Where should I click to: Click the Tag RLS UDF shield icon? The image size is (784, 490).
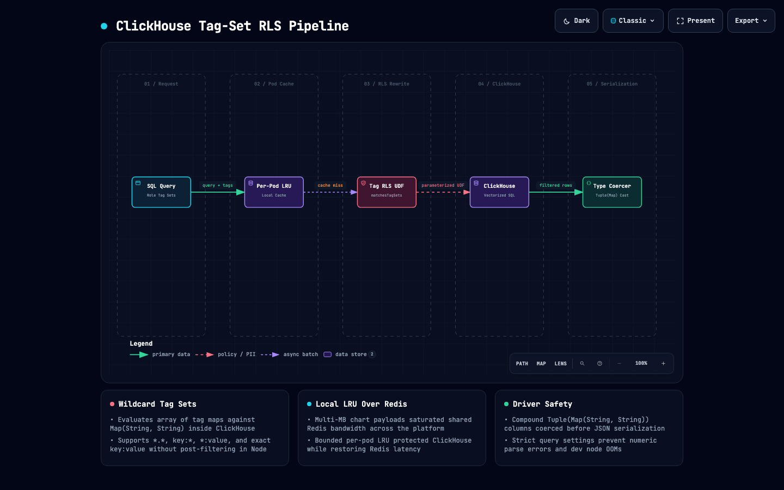(x=363, y=183)
